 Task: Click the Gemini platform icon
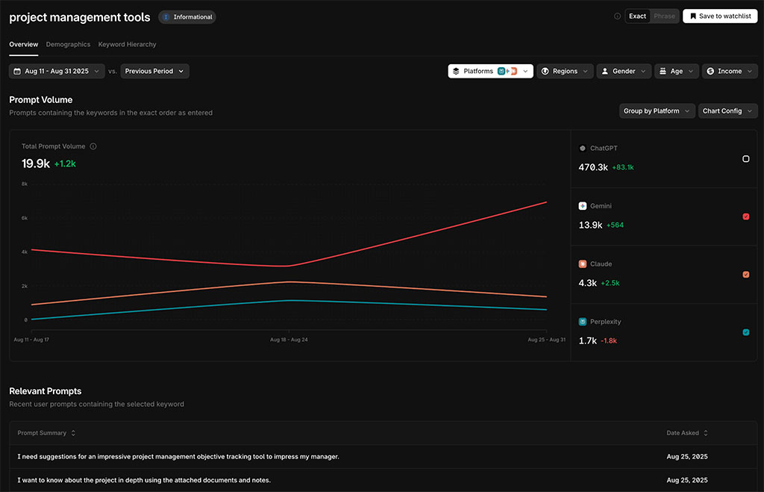581,205
